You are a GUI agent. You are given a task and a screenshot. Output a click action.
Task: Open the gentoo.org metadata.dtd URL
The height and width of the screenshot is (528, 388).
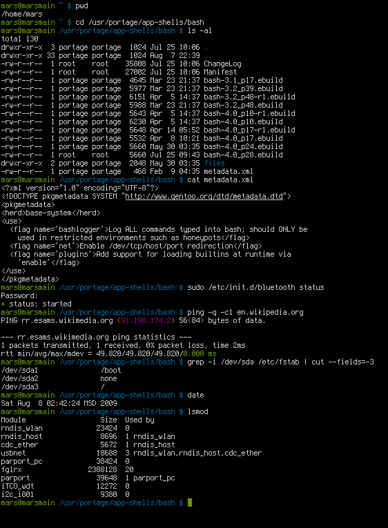(204, 196)
